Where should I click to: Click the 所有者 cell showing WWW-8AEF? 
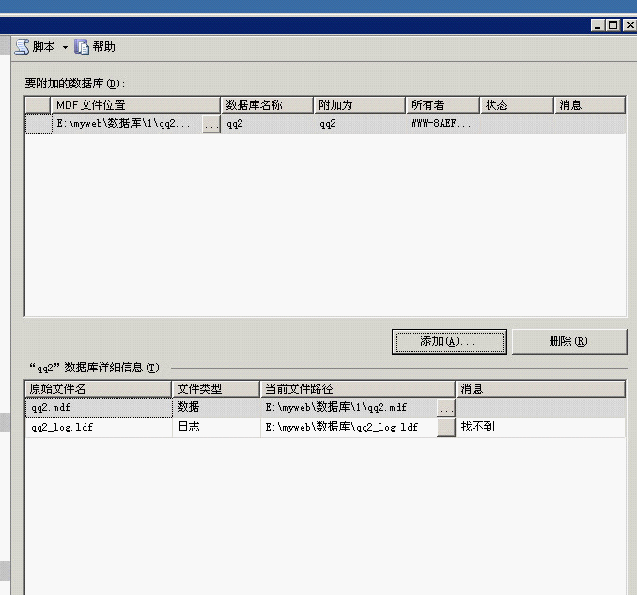point(442,124)
